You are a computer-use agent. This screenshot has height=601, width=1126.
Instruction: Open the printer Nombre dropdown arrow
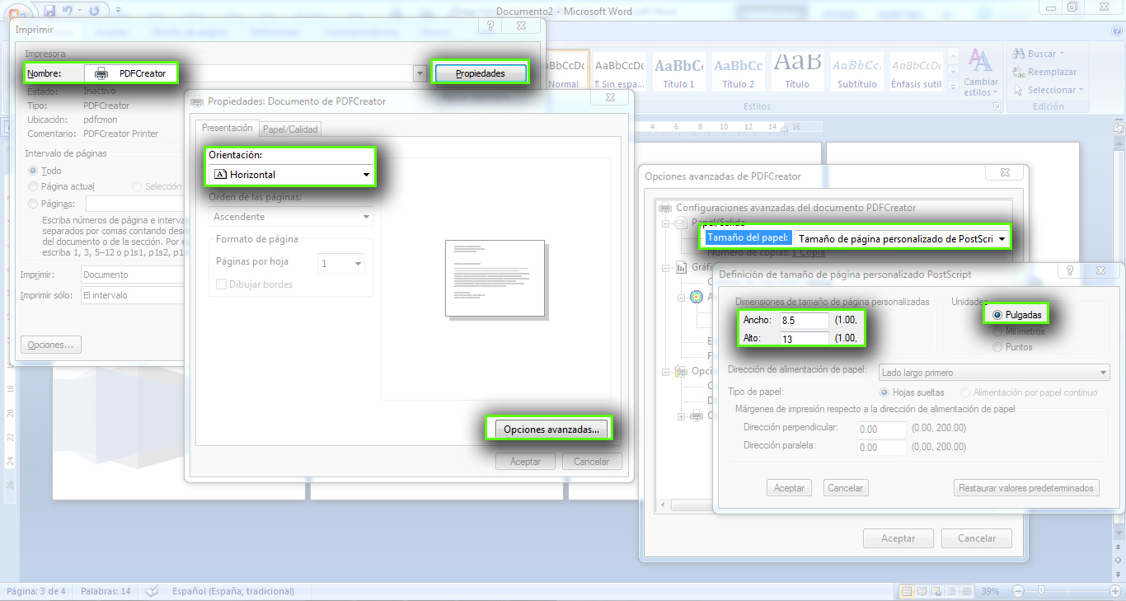(x=420, y=73)
